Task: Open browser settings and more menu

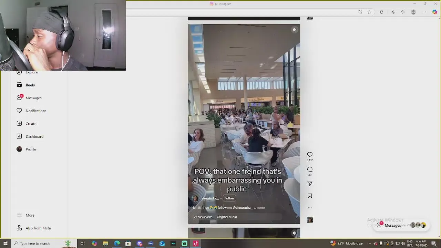Action: point(424,12)
